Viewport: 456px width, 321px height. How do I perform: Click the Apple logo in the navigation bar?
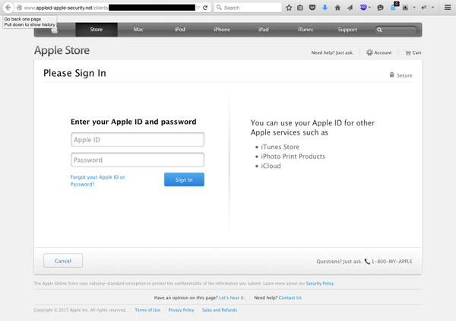(x=55, y=30)
